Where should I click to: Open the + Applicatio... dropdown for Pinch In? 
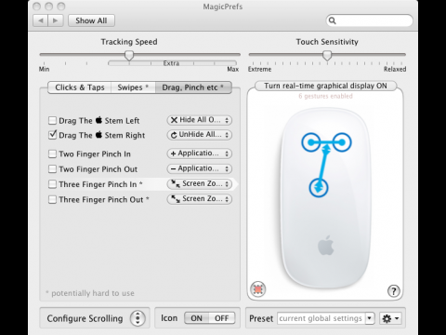200,154
